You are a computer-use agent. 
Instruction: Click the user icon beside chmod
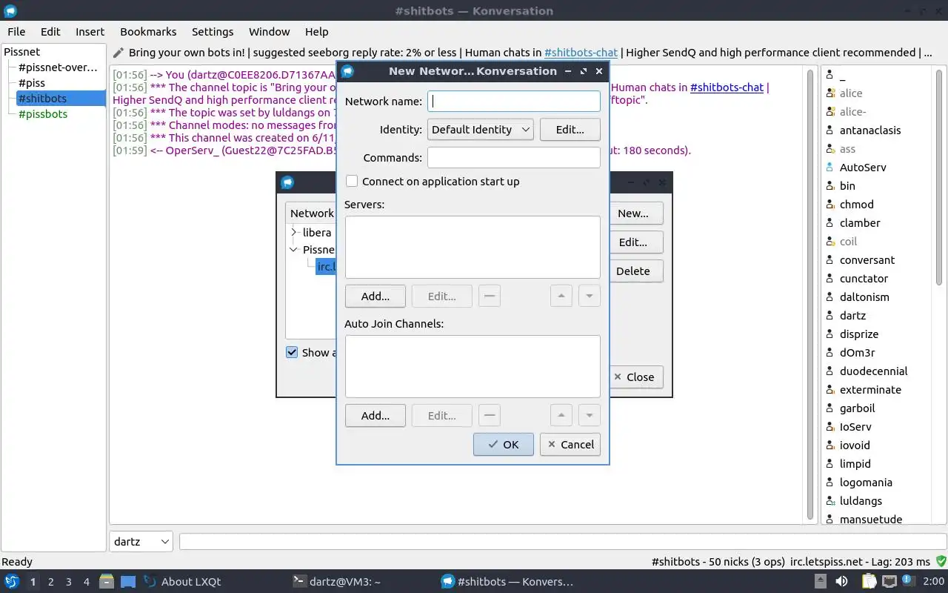pos(830,205)
